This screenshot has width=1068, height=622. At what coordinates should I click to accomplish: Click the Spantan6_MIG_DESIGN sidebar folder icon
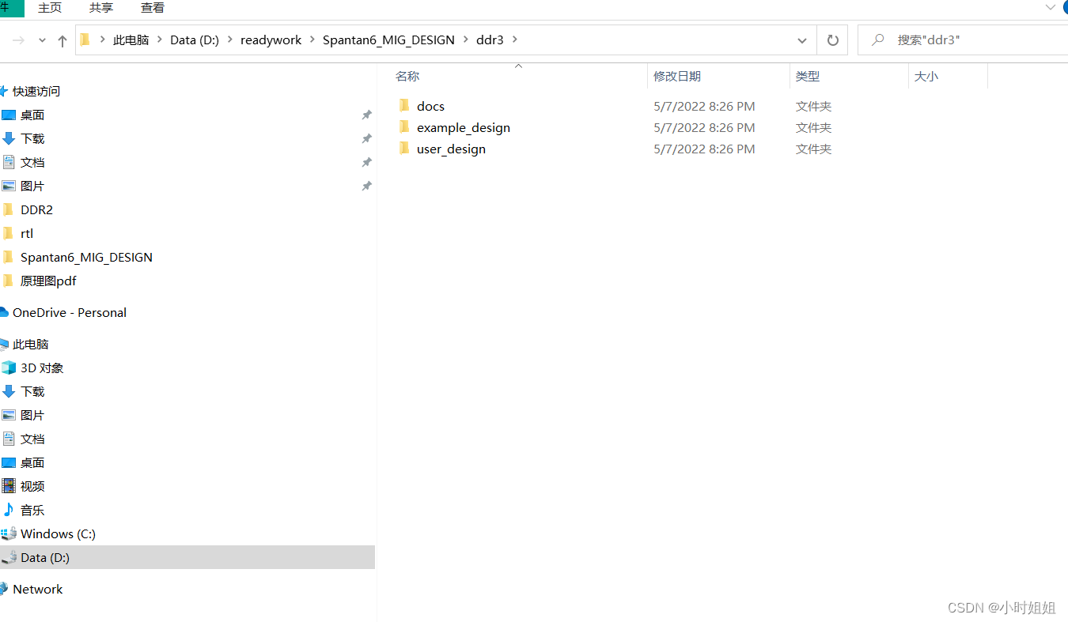(9, 257)
